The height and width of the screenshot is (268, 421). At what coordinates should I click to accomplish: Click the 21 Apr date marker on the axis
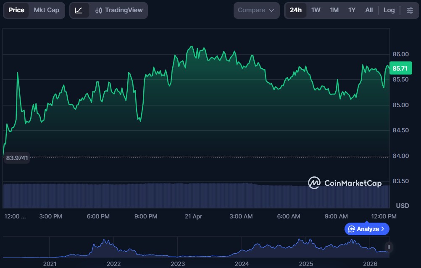(193, 216)
